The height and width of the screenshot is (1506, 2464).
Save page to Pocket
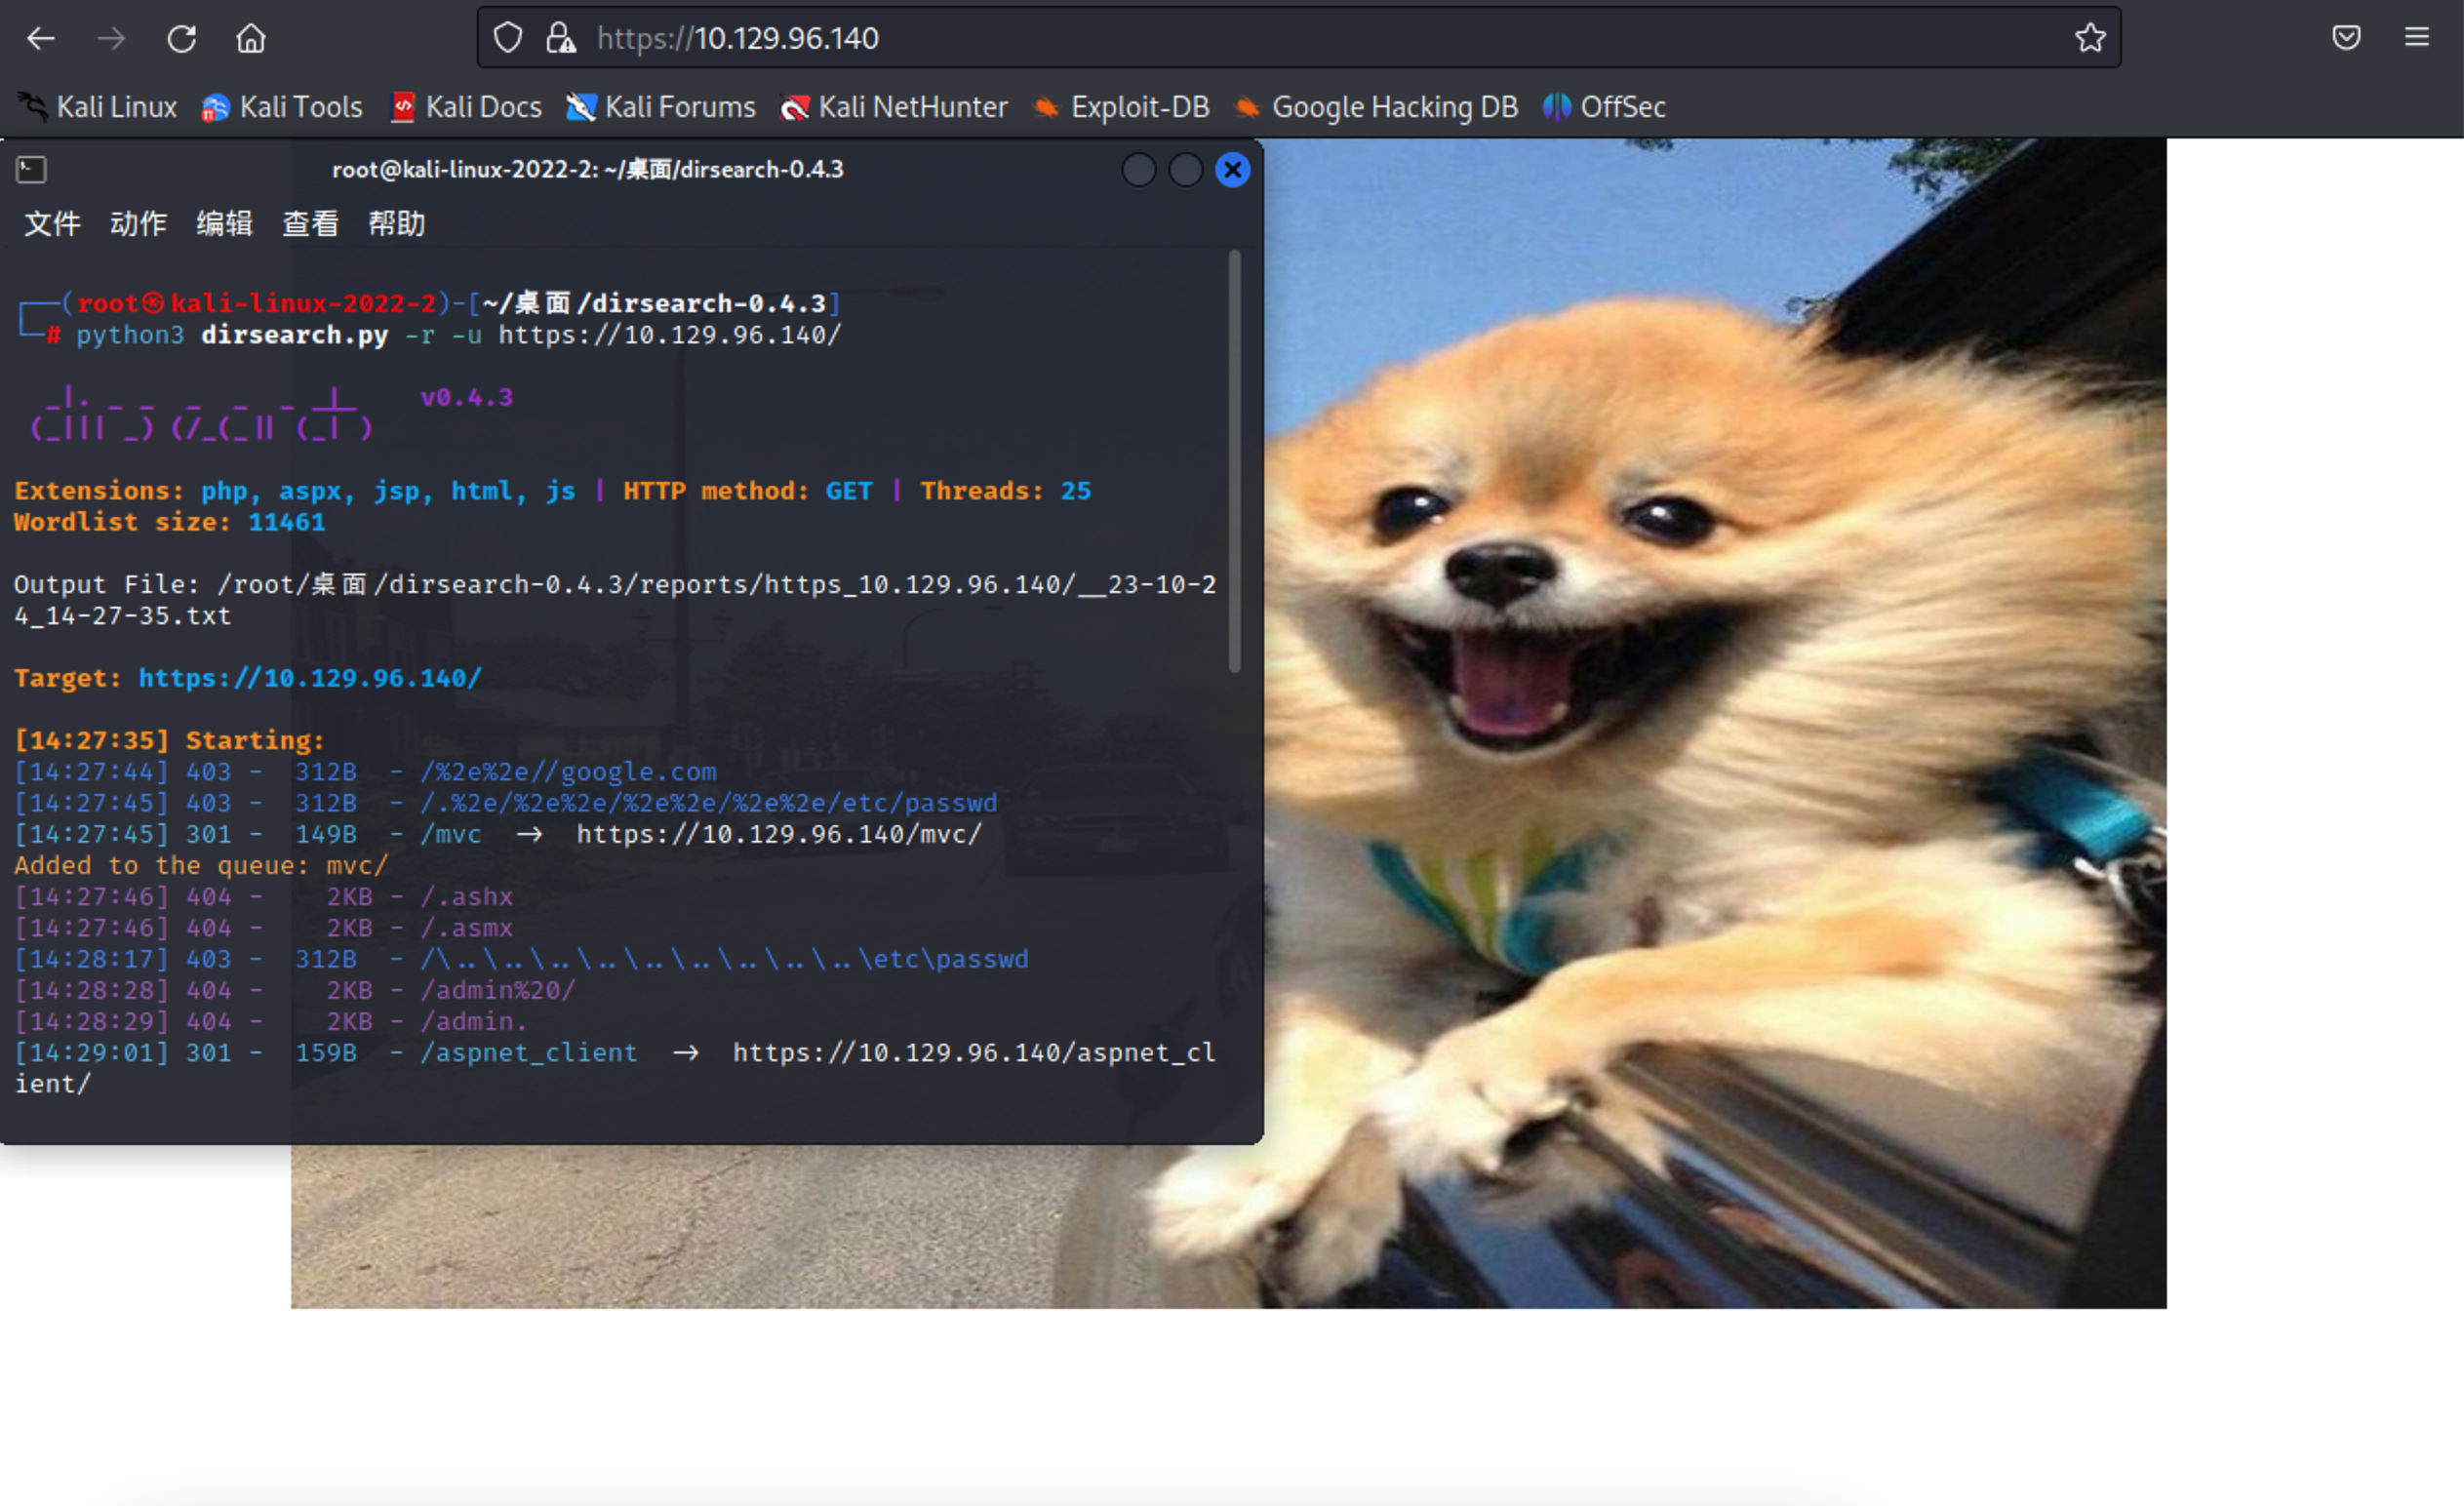click(x=2346, y=39)
